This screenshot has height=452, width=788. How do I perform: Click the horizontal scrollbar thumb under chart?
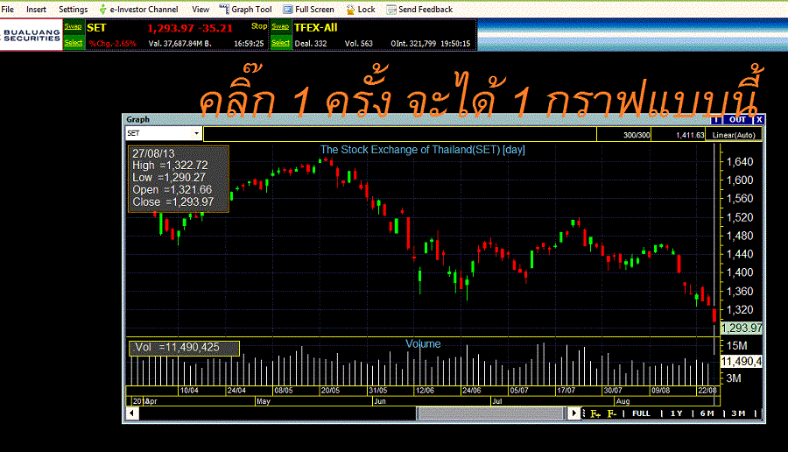coord(491,413)
